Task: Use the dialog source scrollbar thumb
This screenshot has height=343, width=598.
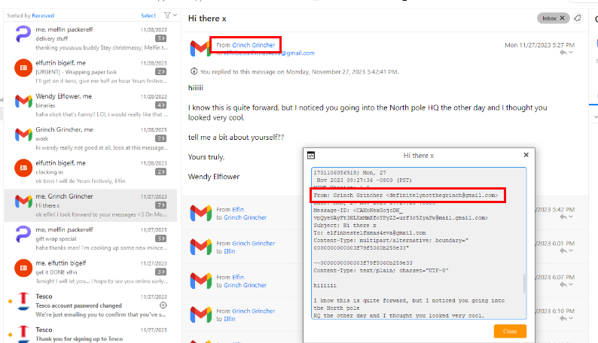Action: [x=524, y=284]
